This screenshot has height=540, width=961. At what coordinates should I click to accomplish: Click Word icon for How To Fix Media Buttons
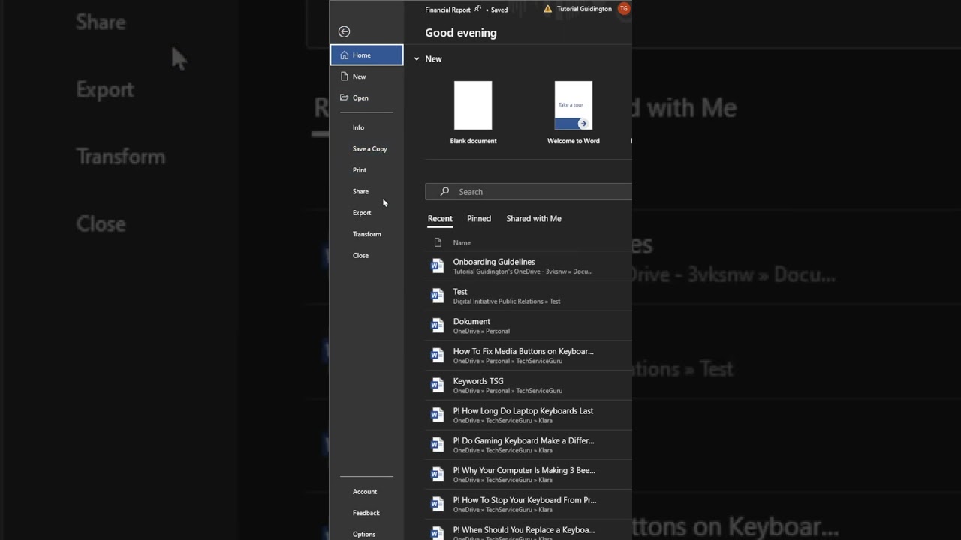click(x=437, y=355)
